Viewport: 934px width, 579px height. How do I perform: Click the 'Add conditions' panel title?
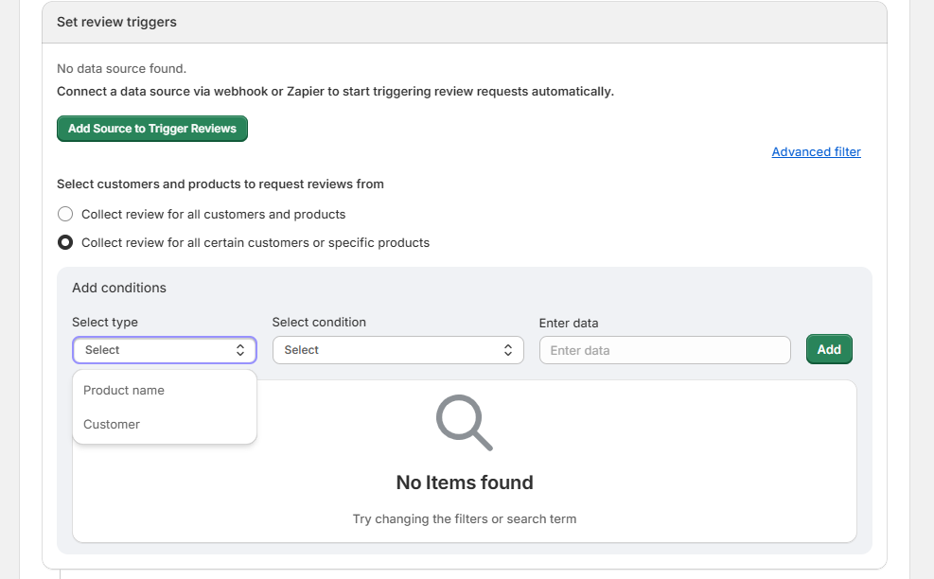coord(119,288)
